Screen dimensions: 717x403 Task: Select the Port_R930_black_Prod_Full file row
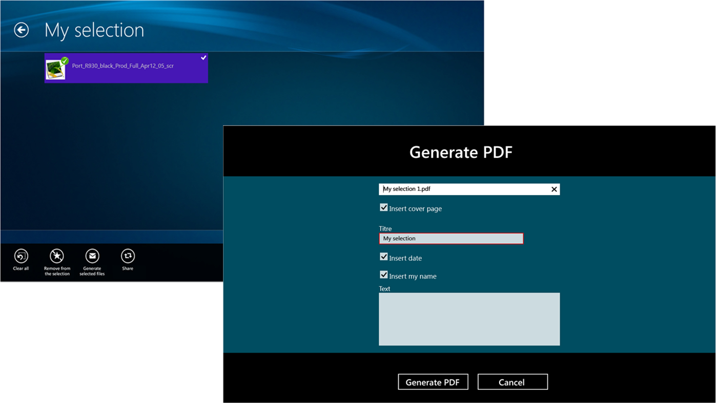coord(126,67)
